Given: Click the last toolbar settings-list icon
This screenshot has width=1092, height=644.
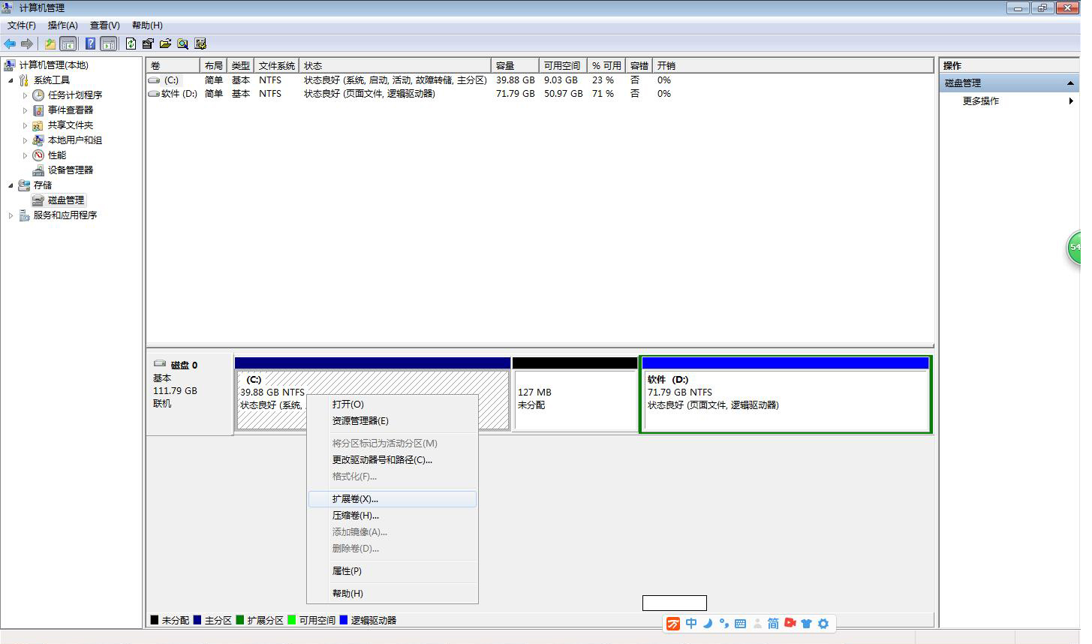Looking at the screenshot, I should coord(200,44).
